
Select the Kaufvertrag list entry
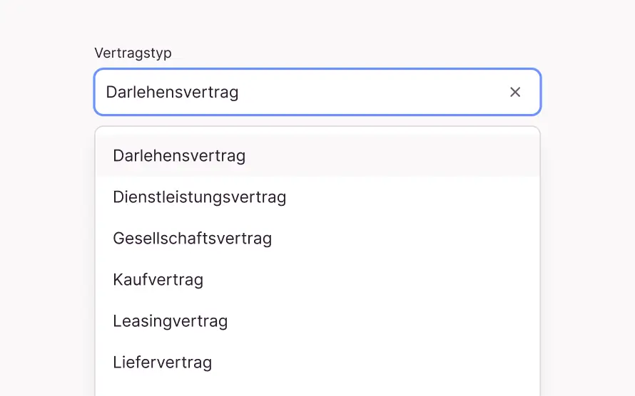click(x=158, y=280)
